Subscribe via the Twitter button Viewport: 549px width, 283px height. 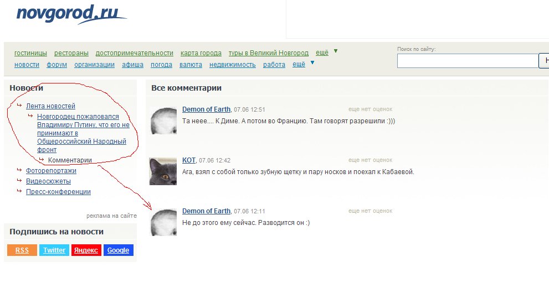(54, 250)
